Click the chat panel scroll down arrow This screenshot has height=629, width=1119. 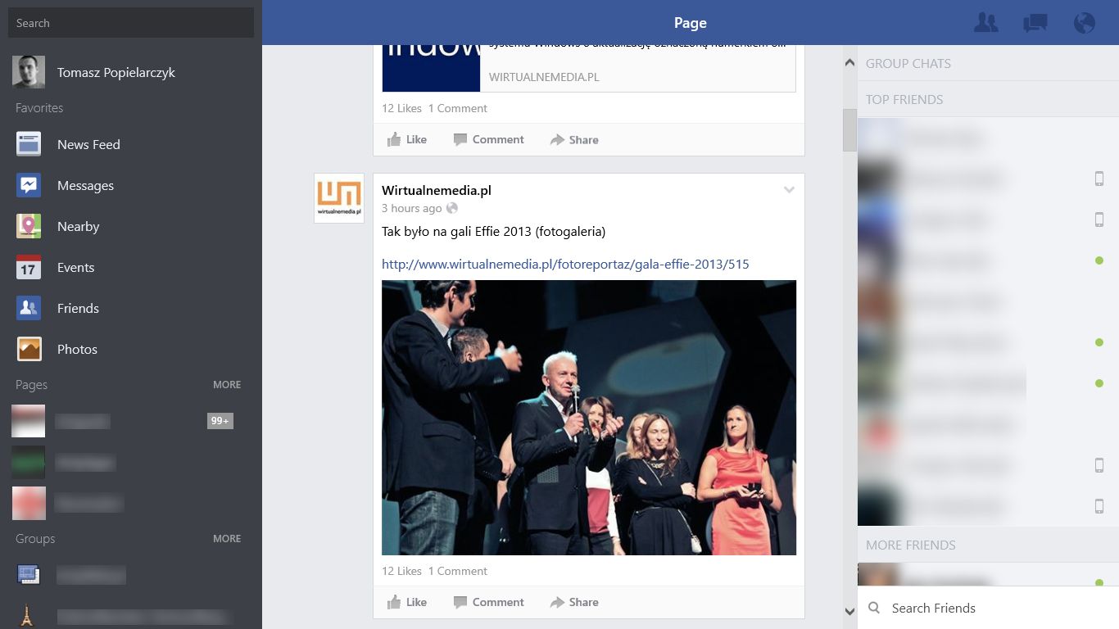[x=849, y=611]
